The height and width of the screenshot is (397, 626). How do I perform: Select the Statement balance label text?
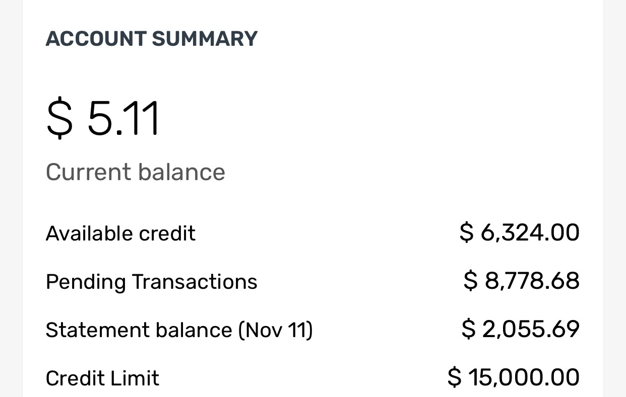[x=139, y=330]
